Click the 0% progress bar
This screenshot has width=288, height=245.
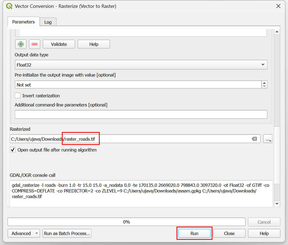(126, 222)
